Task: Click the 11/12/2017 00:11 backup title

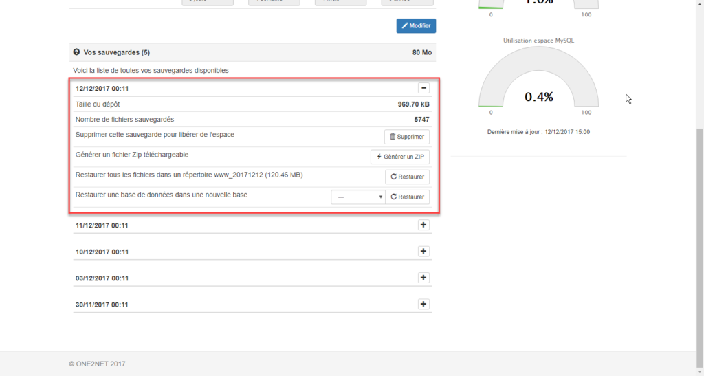Action: (102, 225)
